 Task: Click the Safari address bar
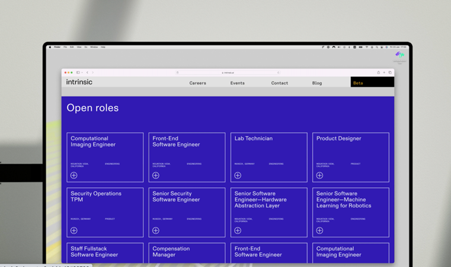click(228, 73)
